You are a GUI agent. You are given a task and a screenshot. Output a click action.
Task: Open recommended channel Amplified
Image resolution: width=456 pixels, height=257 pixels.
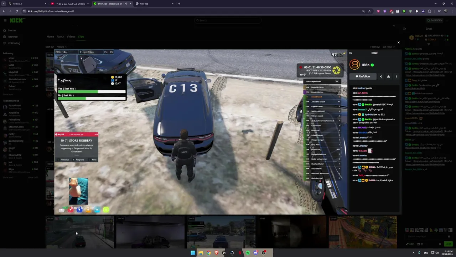21,114
